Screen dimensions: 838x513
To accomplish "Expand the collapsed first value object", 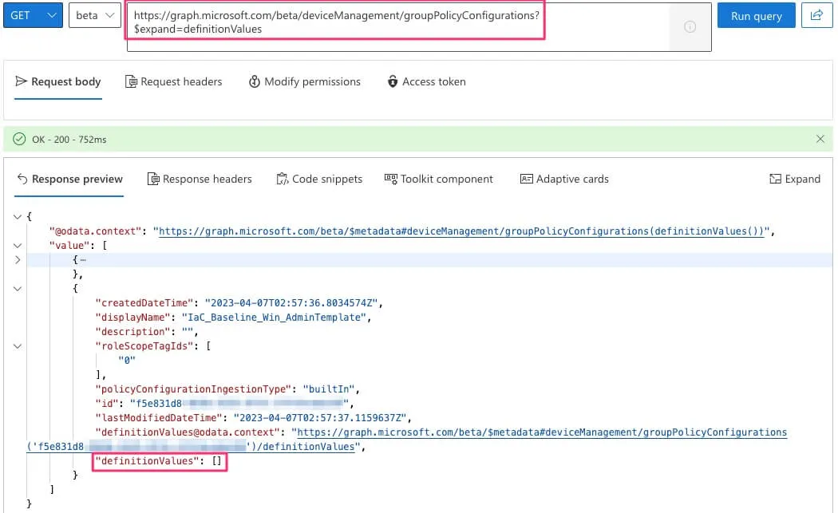I will (17, 260).
